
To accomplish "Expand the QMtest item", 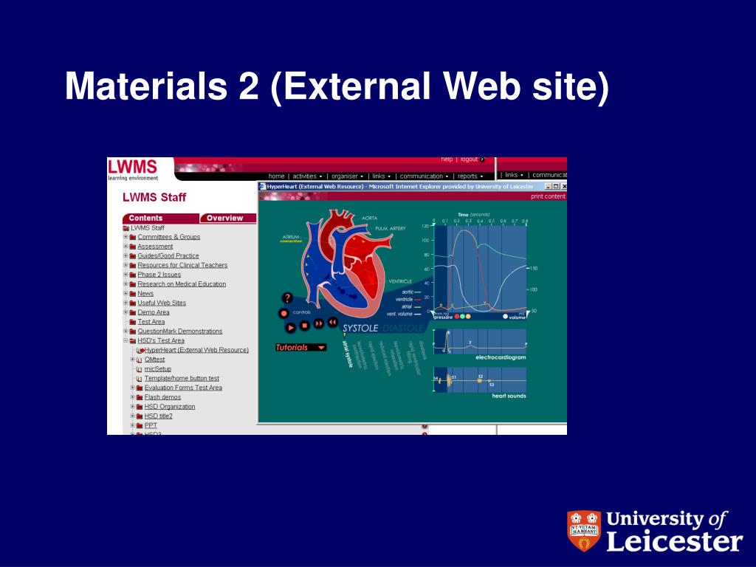I will pyautogui.click(x=133, y=360).
